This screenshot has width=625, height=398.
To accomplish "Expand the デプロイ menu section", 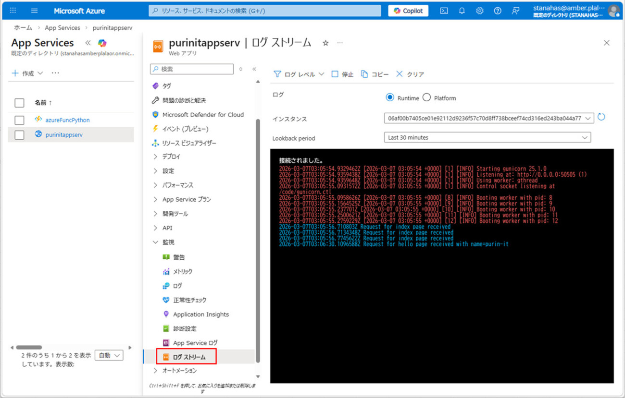I will (x=171, y=157).
